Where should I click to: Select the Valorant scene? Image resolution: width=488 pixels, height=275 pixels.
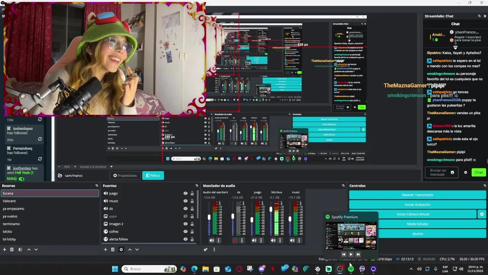coord(50,201)
